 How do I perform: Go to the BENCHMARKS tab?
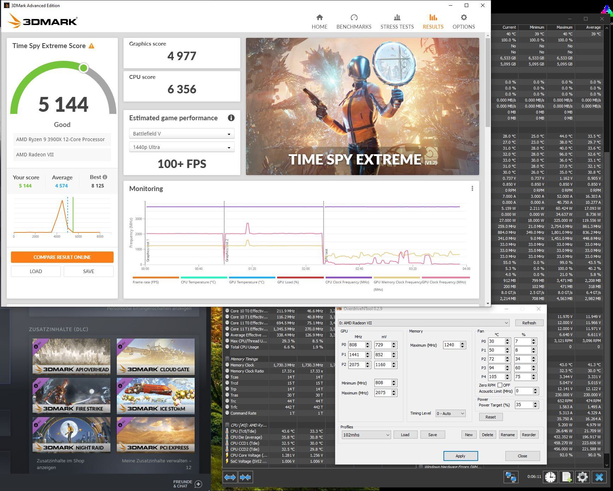(x=354, y=22)
